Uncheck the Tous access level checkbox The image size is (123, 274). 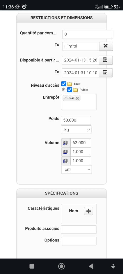pyautogui.click(x=64, y=84)
